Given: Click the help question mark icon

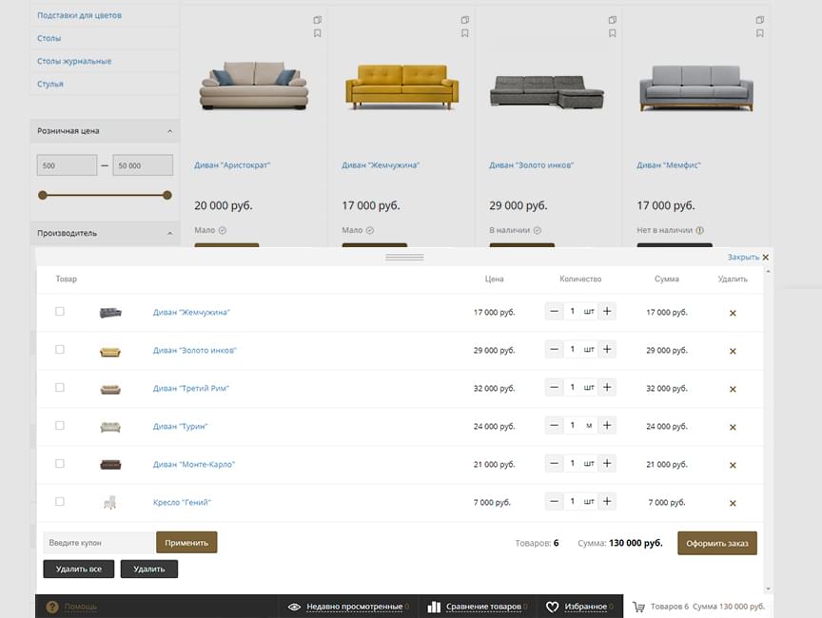Looking at the screenshot, I should point(52,607).
